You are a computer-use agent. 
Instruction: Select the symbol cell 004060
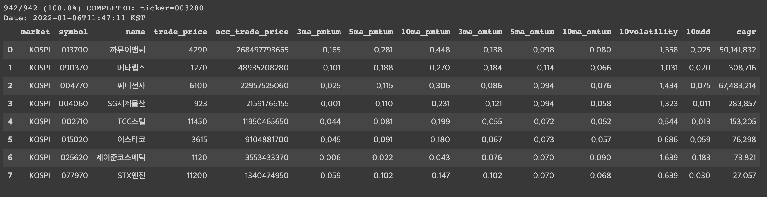pyautogui.click(x=73, y=103)
